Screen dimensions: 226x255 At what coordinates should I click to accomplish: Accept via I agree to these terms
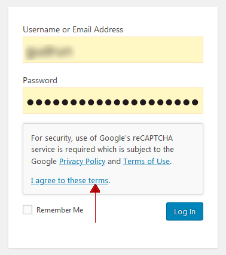[69, 181]
